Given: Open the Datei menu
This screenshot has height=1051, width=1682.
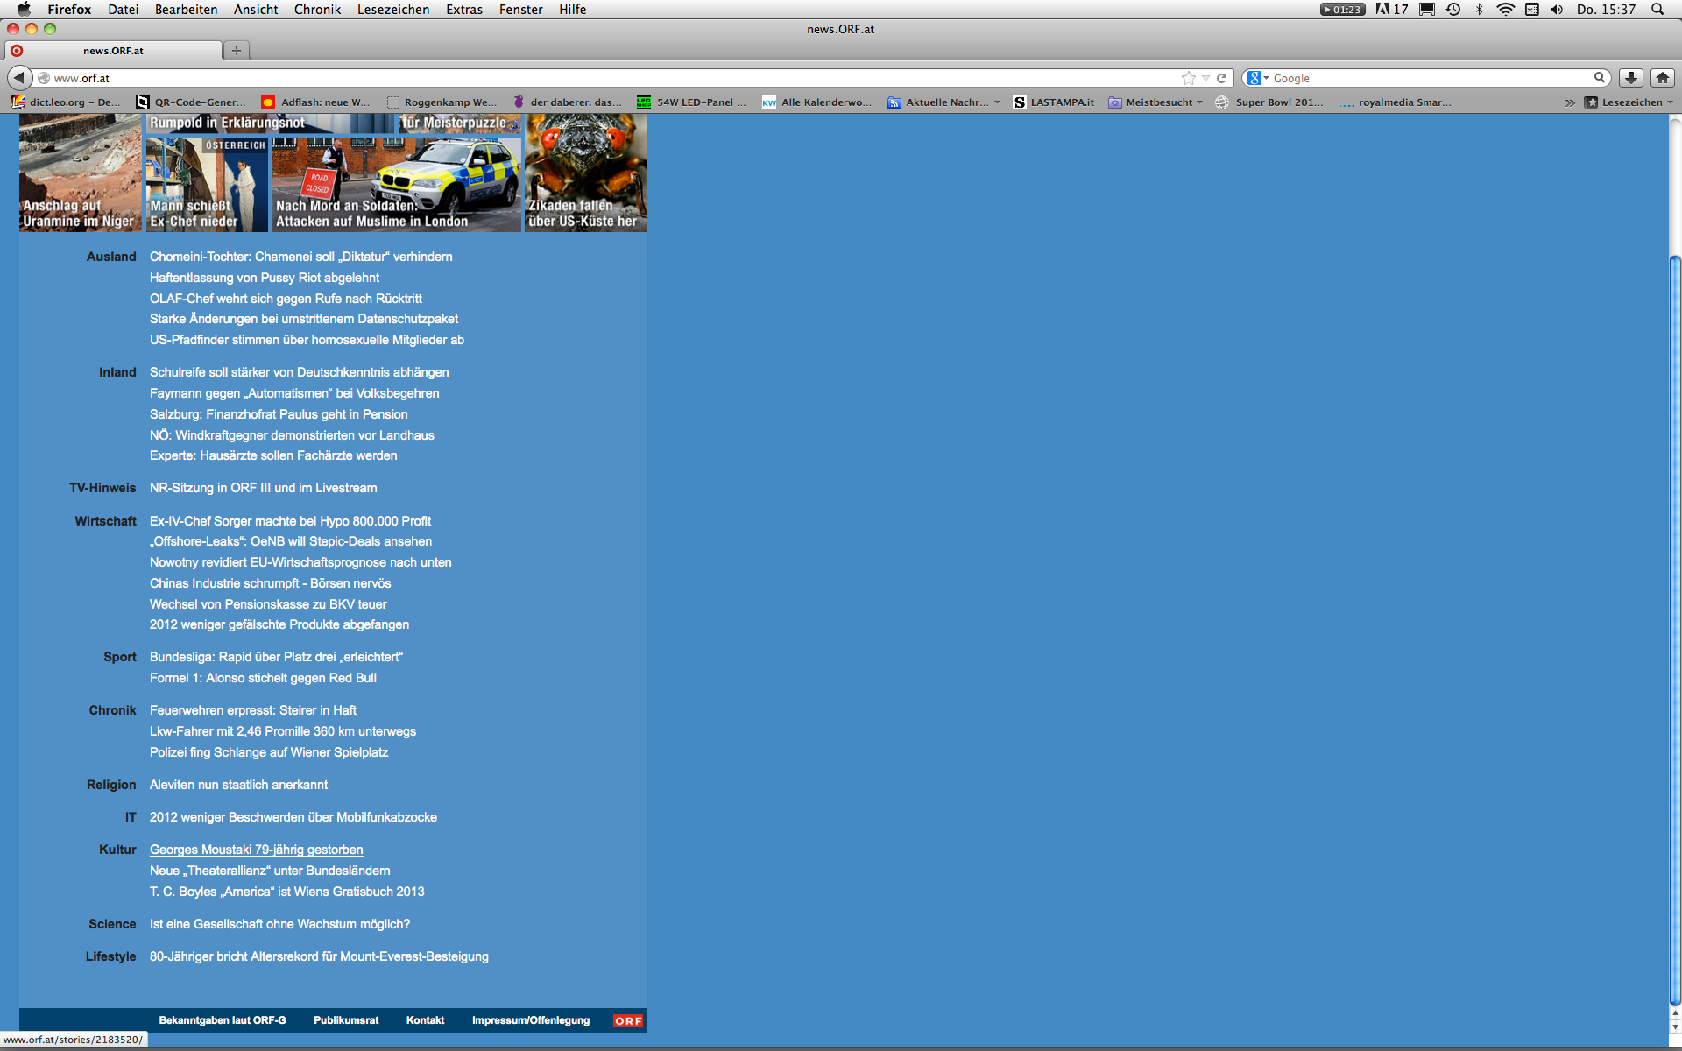Looking at the screenshot, I should pos(123,9).
